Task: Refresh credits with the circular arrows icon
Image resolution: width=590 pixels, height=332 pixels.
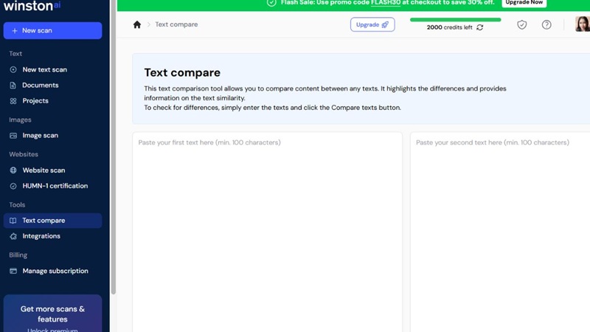Action: (x=480, y=27)
